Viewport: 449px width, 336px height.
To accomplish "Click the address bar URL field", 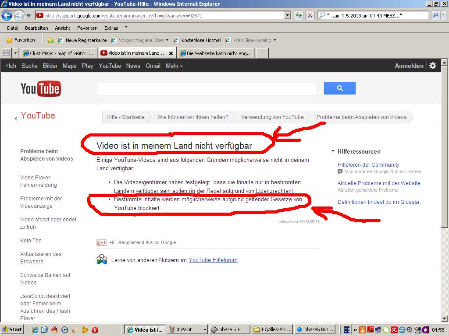I will (160, 16).
